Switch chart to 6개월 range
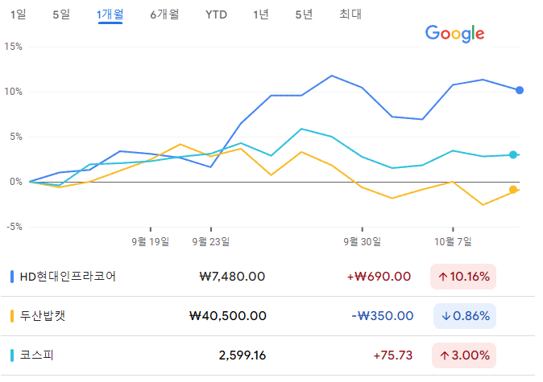The image size is (543, 382). pos(164,14)
